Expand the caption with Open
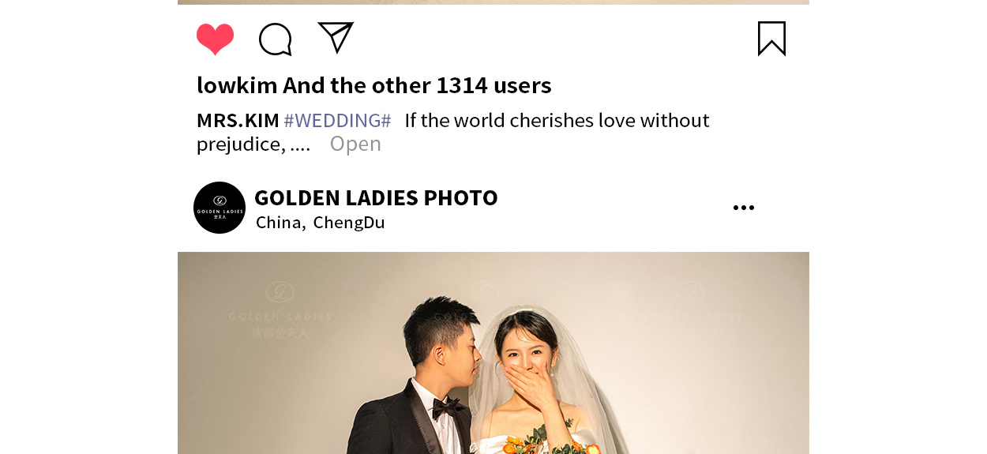Viewport: 987px width, 454px height. pos(355,144)
